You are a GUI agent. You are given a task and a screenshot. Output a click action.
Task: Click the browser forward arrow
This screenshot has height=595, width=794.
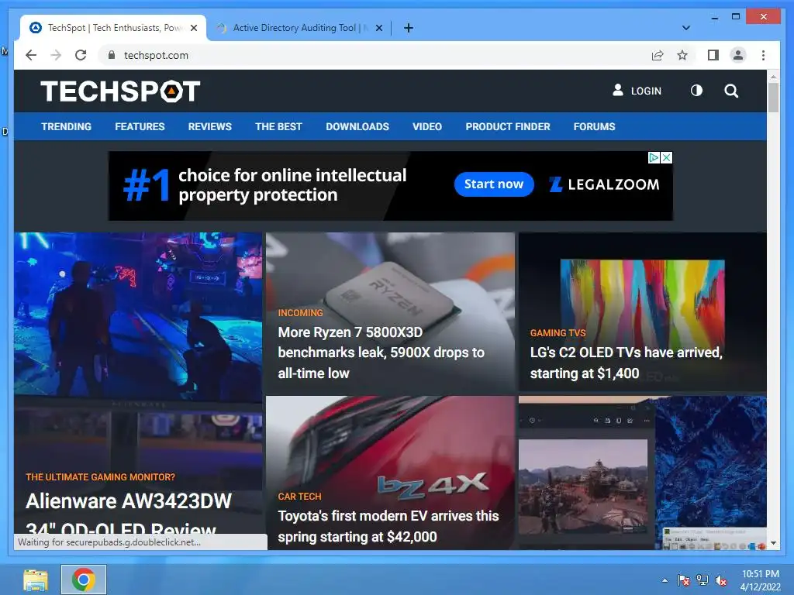pyautogui.click(x=56, y=55)
